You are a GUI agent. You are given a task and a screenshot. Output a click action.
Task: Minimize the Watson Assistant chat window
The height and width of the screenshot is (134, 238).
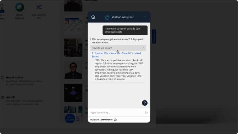click(x=145, y=17)
